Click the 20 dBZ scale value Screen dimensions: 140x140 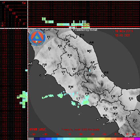point(80,134)
